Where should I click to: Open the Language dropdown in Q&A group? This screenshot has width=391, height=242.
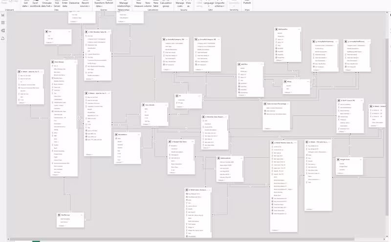pyautogui.click(x=209, y=4)
